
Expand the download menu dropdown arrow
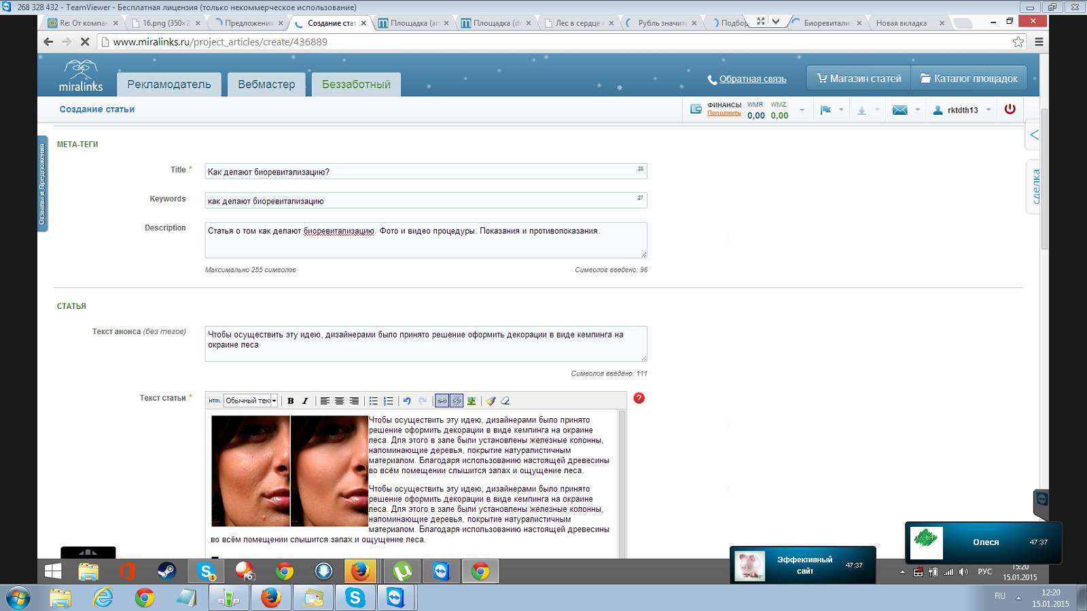877,110
